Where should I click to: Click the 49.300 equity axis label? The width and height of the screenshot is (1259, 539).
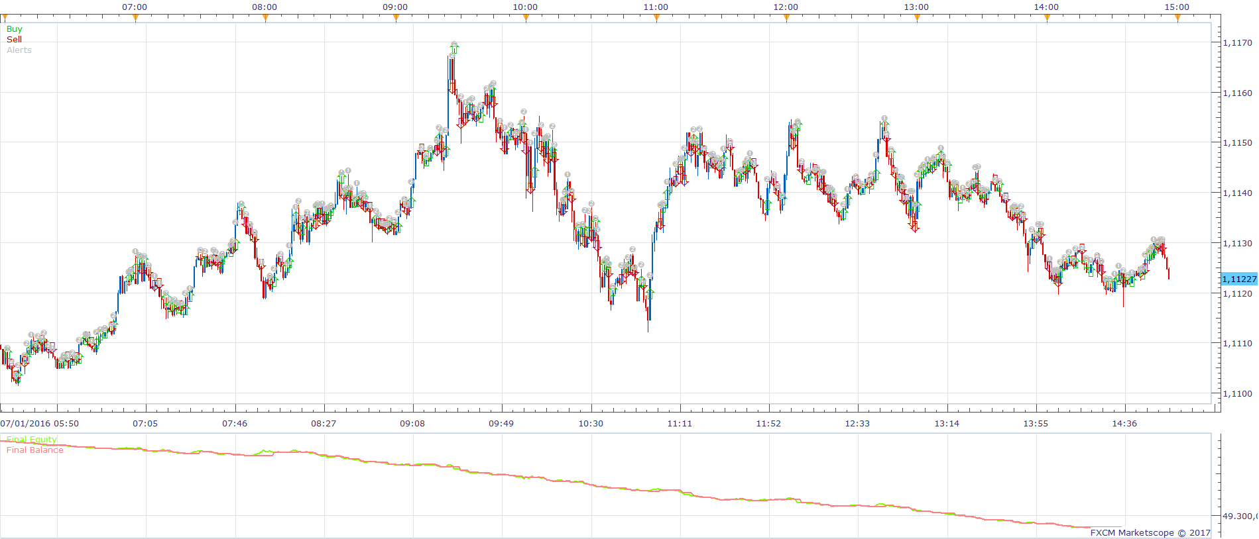[x=1240, y=516]
